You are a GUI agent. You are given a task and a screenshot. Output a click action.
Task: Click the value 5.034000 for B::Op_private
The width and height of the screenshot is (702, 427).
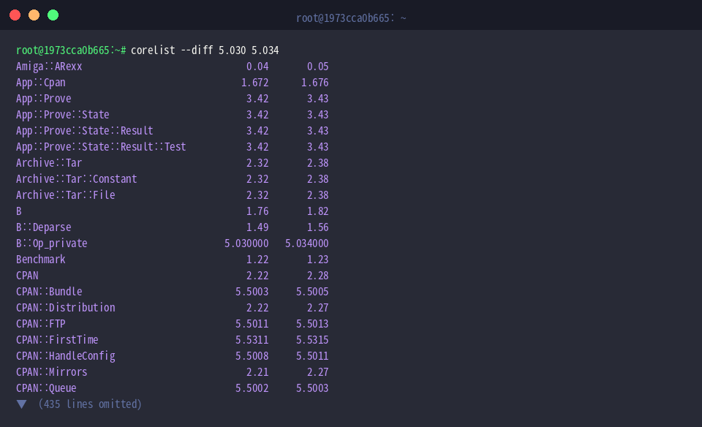tap(306, 243)
